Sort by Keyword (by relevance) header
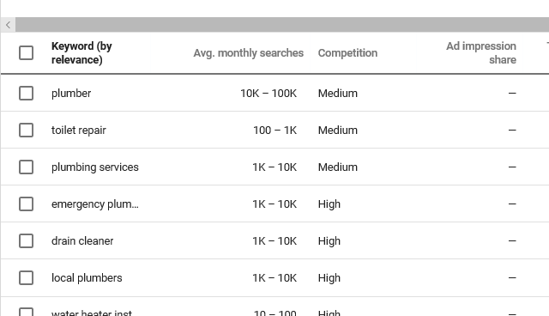This screenshot has width=549, height=316. point(81,53)
